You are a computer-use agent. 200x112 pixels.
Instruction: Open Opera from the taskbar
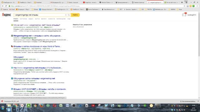point(55,105)
